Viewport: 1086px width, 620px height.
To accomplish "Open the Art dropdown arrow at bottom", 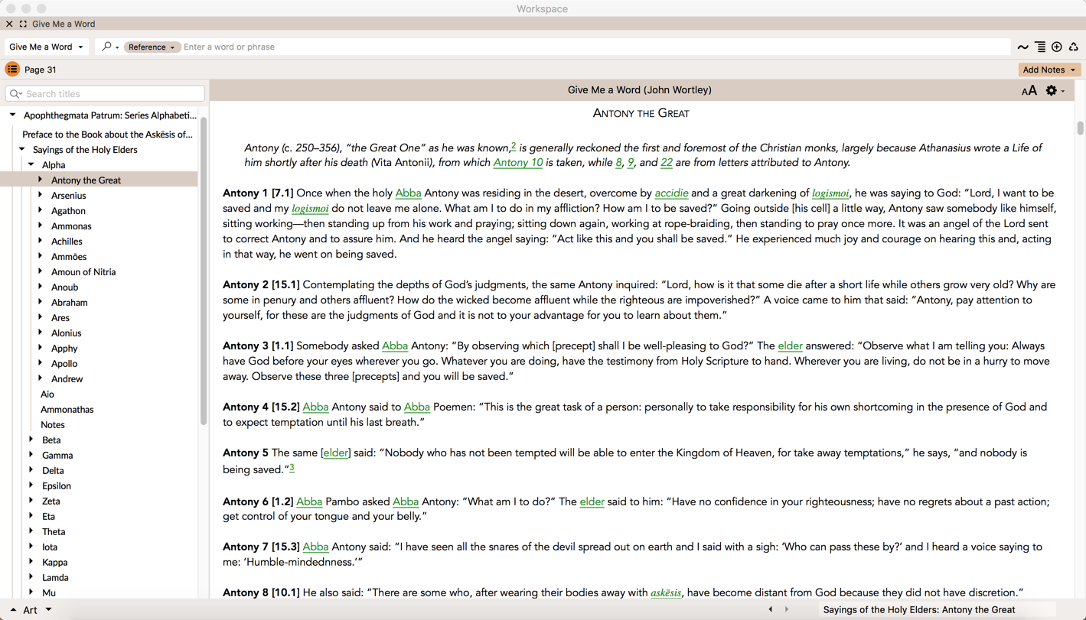I will 48,610.
